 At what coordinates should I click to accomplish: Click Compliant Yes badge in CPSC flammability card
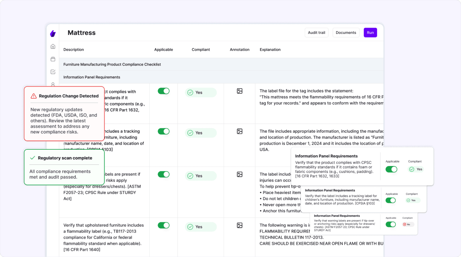[416, 169]
